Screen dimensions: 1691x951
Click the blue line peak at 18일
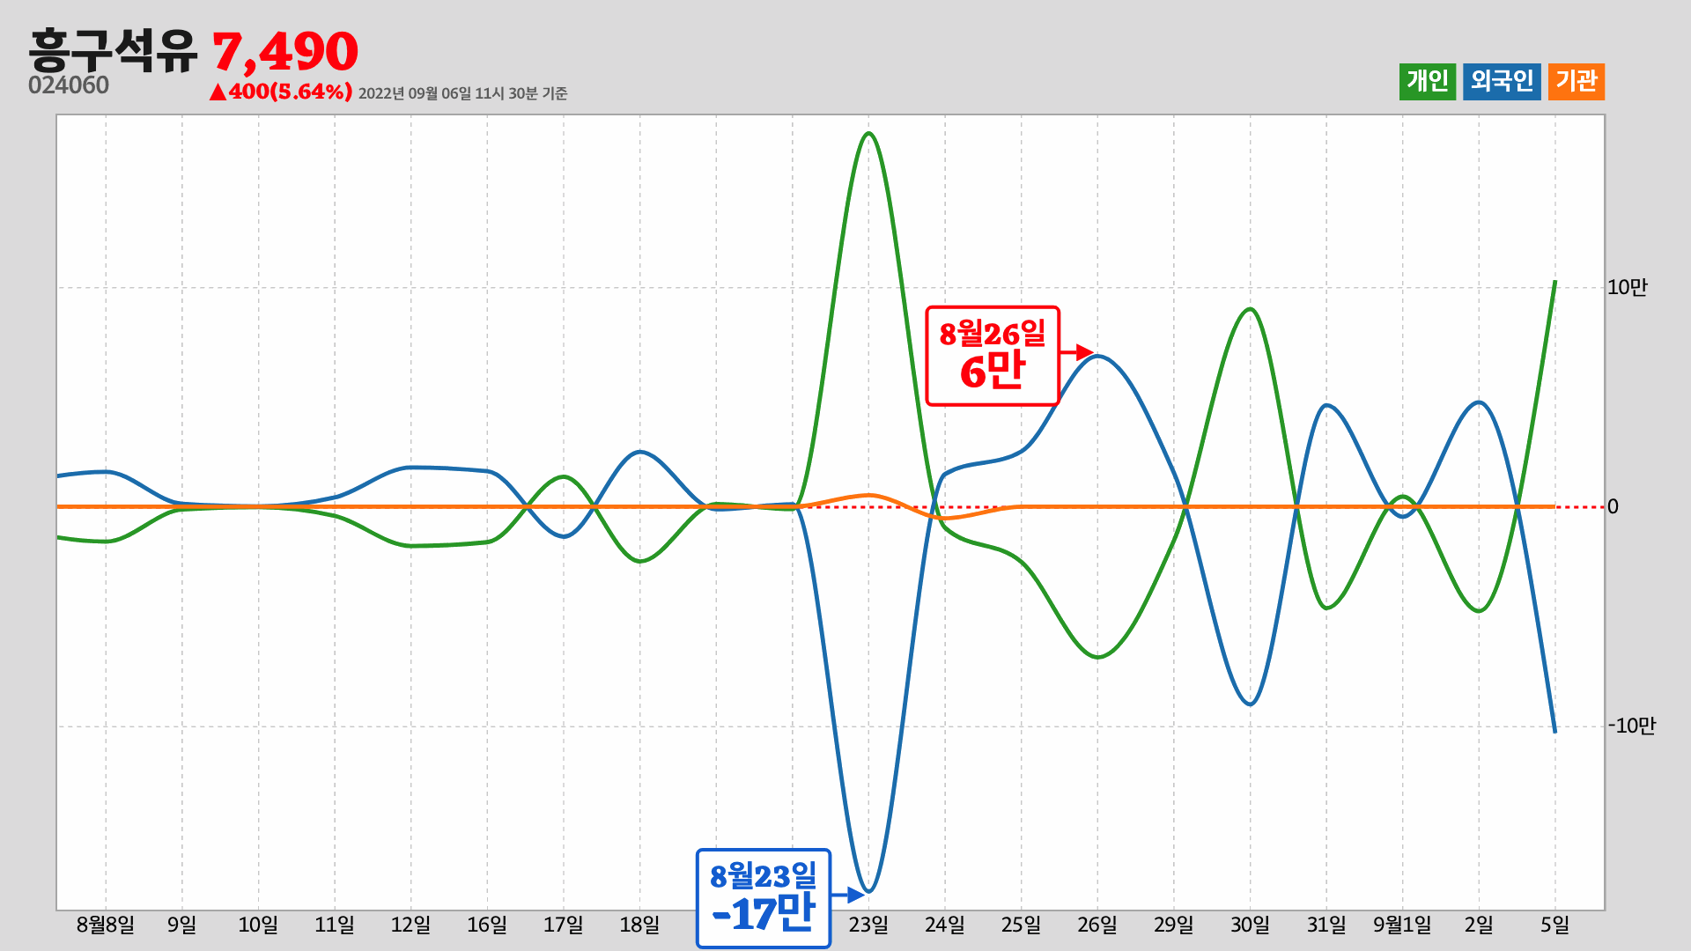click(x=639, y=452)
